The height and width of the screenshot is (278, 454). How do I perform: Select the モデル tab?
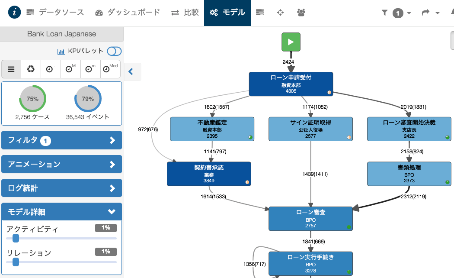[227, 13]
